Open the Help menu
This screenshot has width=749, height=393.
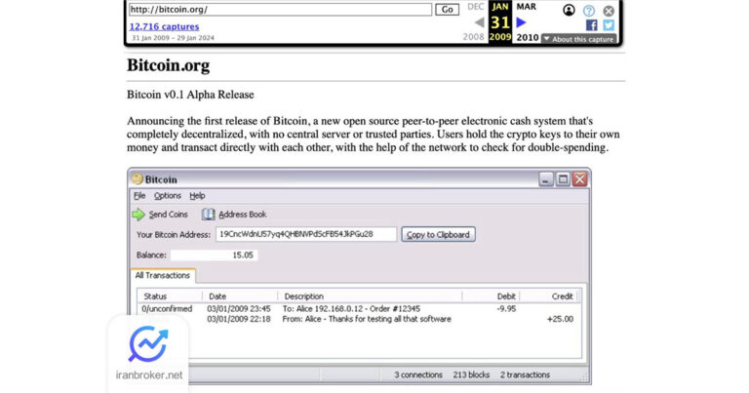tap(197, 196)
